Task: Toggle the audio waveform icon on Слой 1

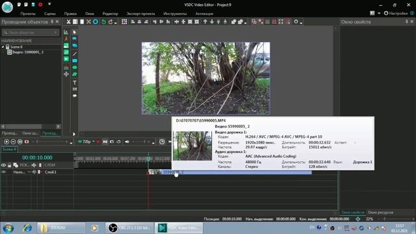Action: point(34,172)
